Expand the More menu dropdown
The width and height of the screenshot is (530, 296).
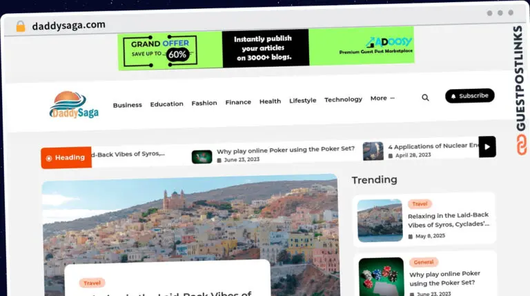click(x=382, y=99)
